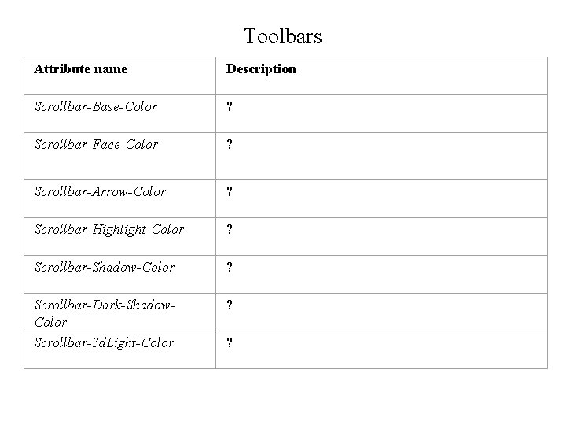Click the question mark in Scrollbar-Dark-Shadow row
The height and width of the screenshot is (425, 566).
click(x=230, y=305)
